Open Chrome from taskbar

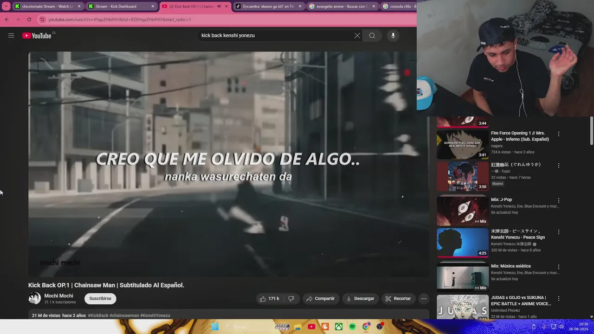(366, 327)
